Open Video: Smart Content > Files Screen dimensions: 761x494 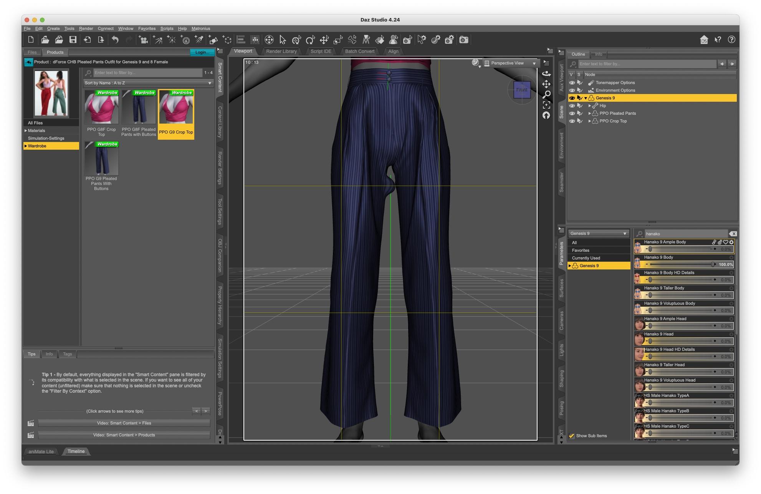(x=124, y=423)
